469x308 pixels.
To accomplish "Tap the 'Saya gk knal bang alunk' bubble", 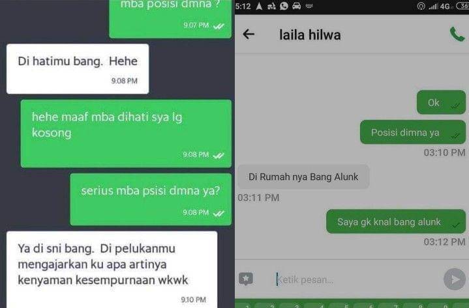I will tap(396, 221).
